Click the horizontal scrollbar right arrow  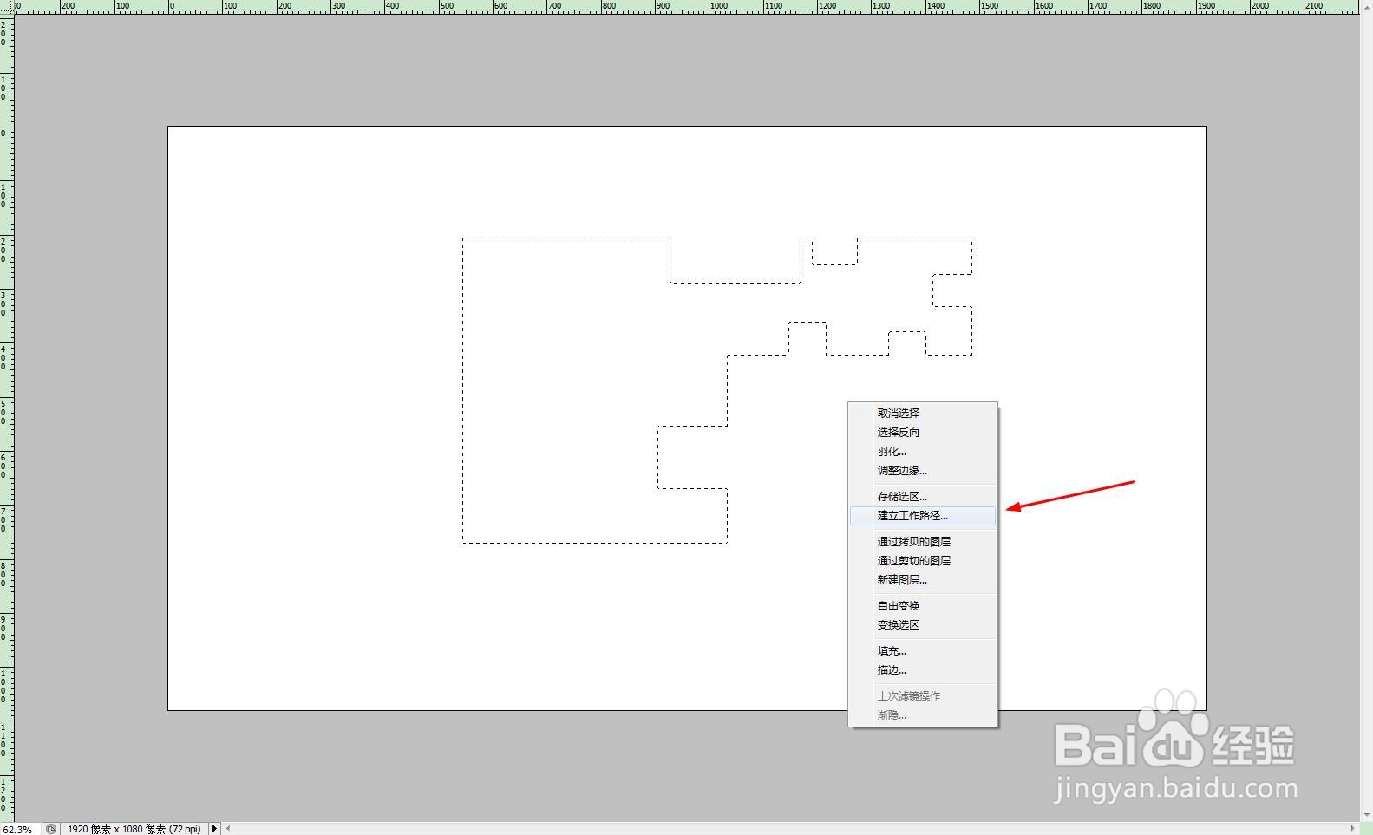click(x=1352, y=829)
